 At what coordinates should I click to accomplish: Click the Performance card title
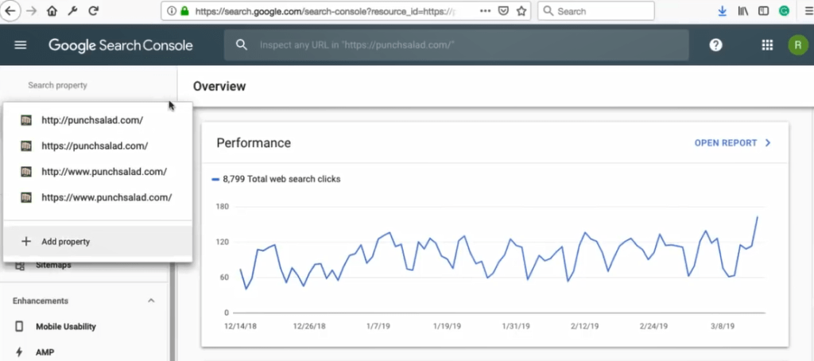(254, 143)
